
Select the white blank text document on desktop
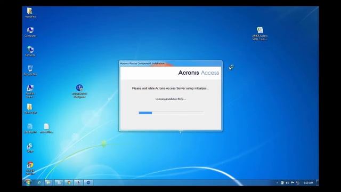46,128
